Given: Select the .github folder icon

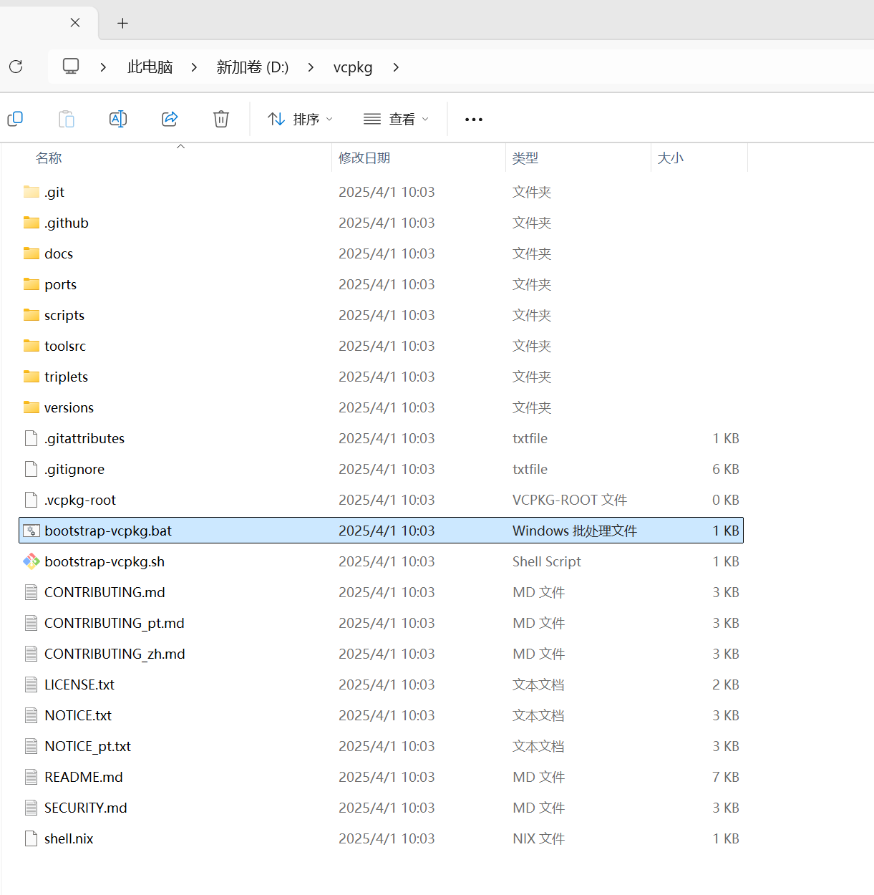Looking at the screenshot, I should 31,222.
